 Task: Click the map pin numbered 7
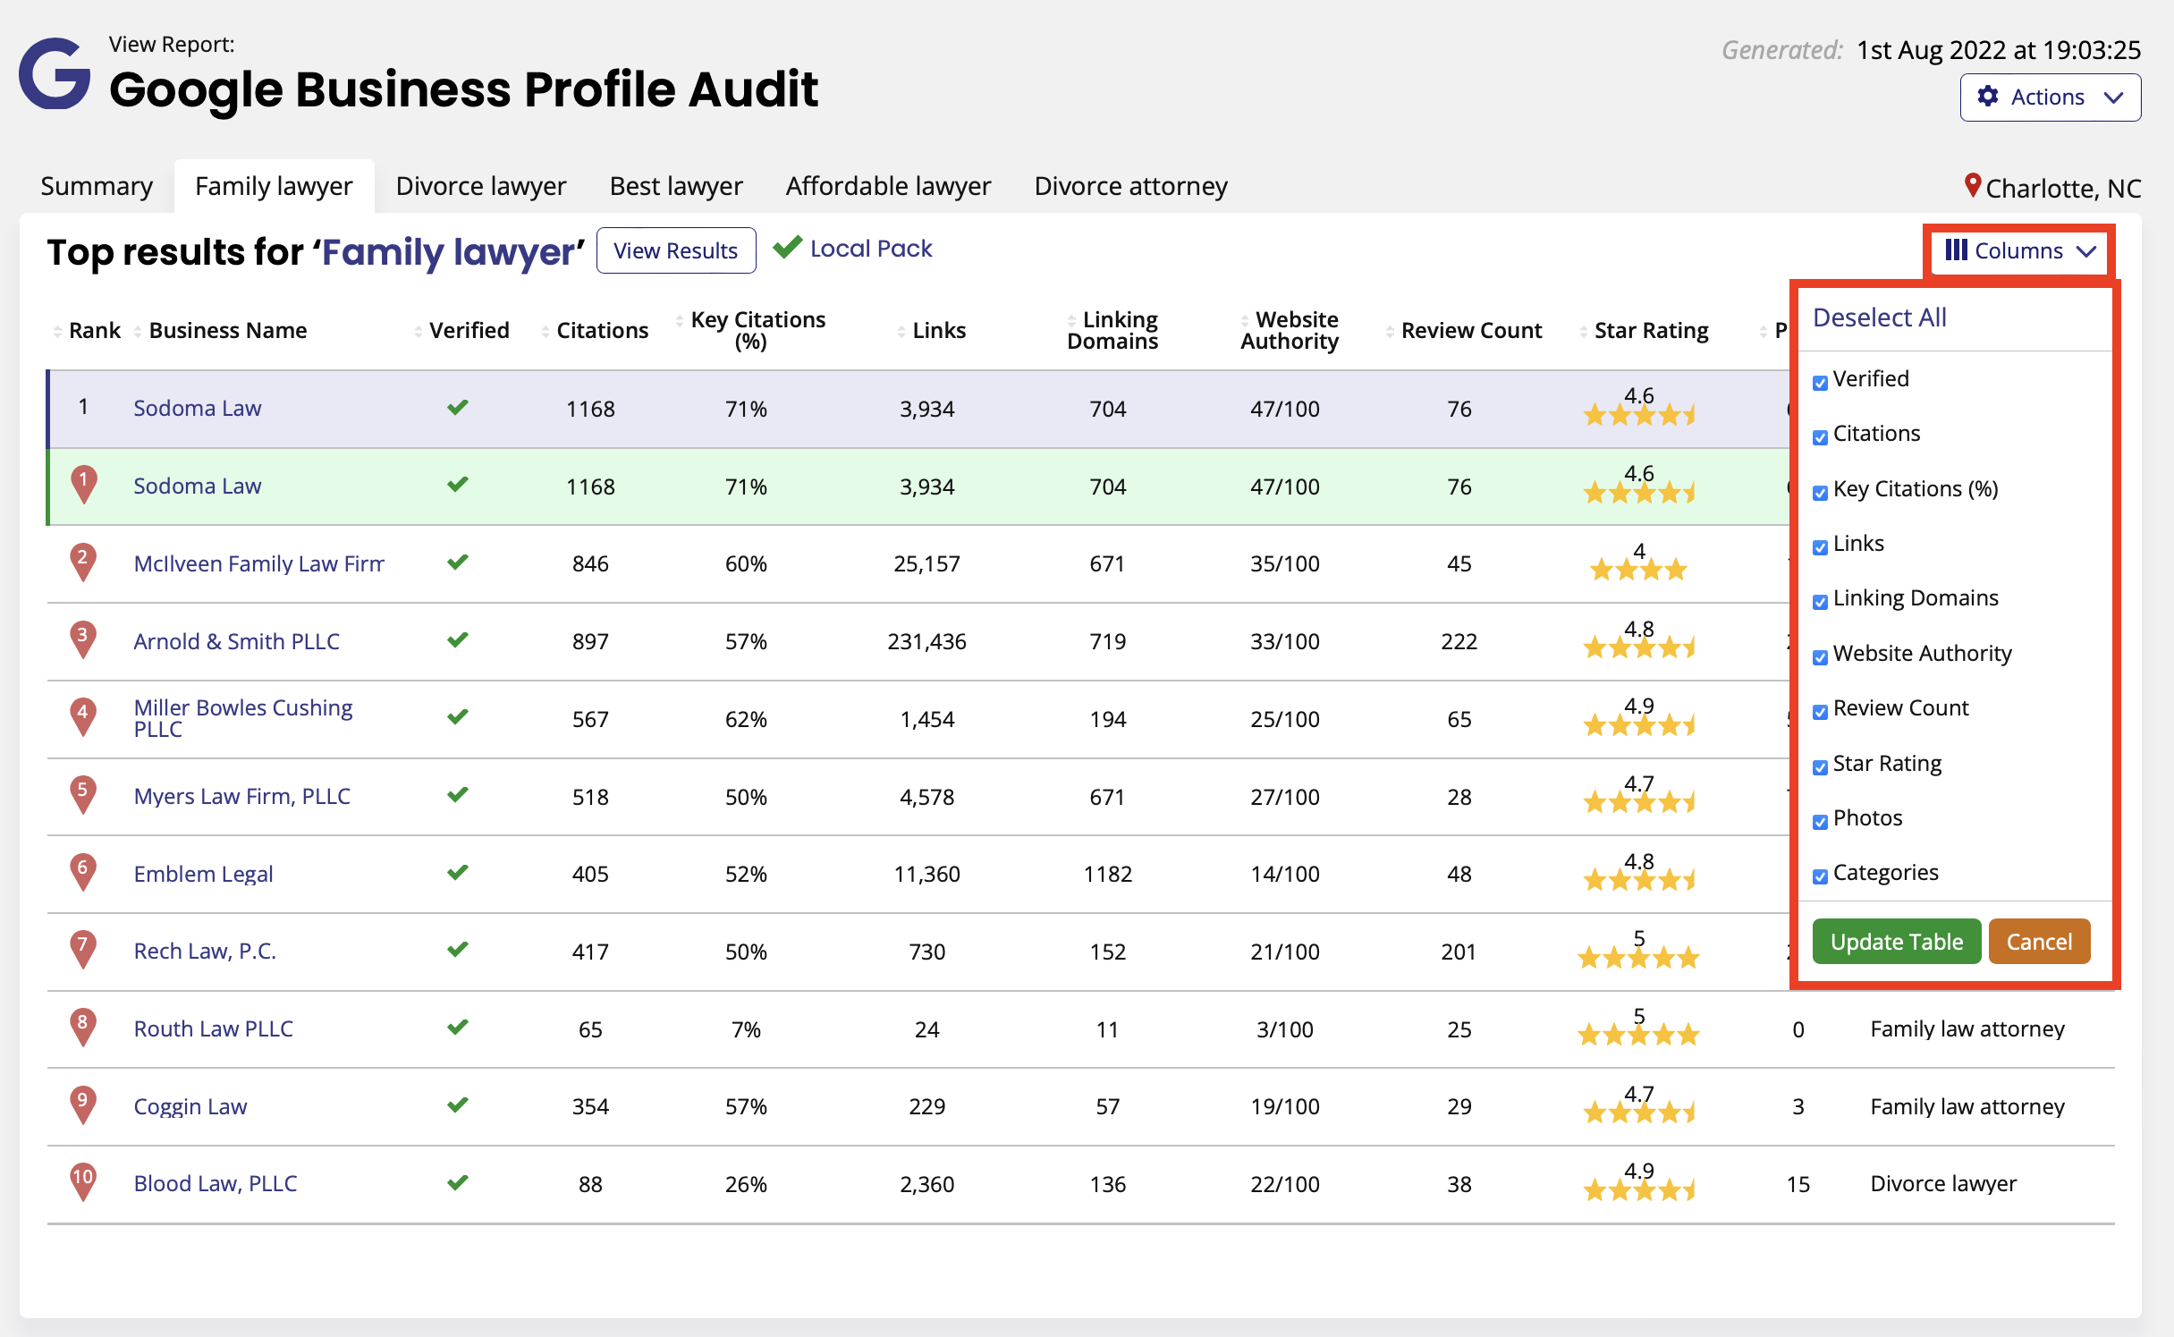[83, 950]
